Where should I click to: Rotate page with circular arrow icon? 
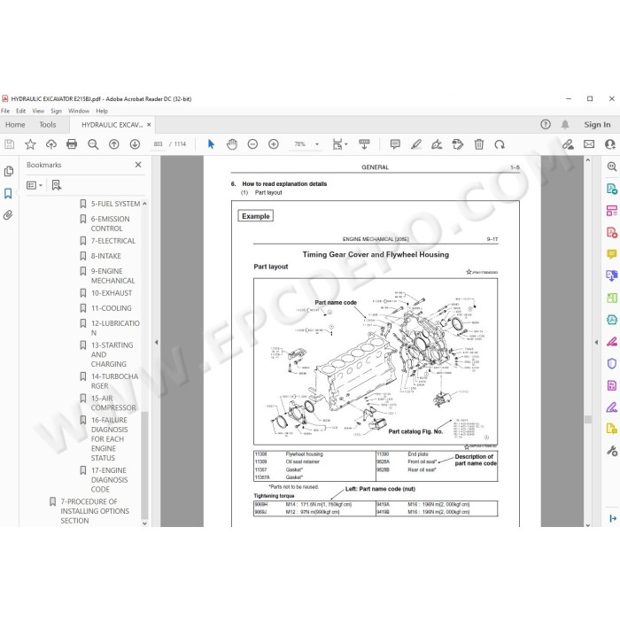pos(500,144)
